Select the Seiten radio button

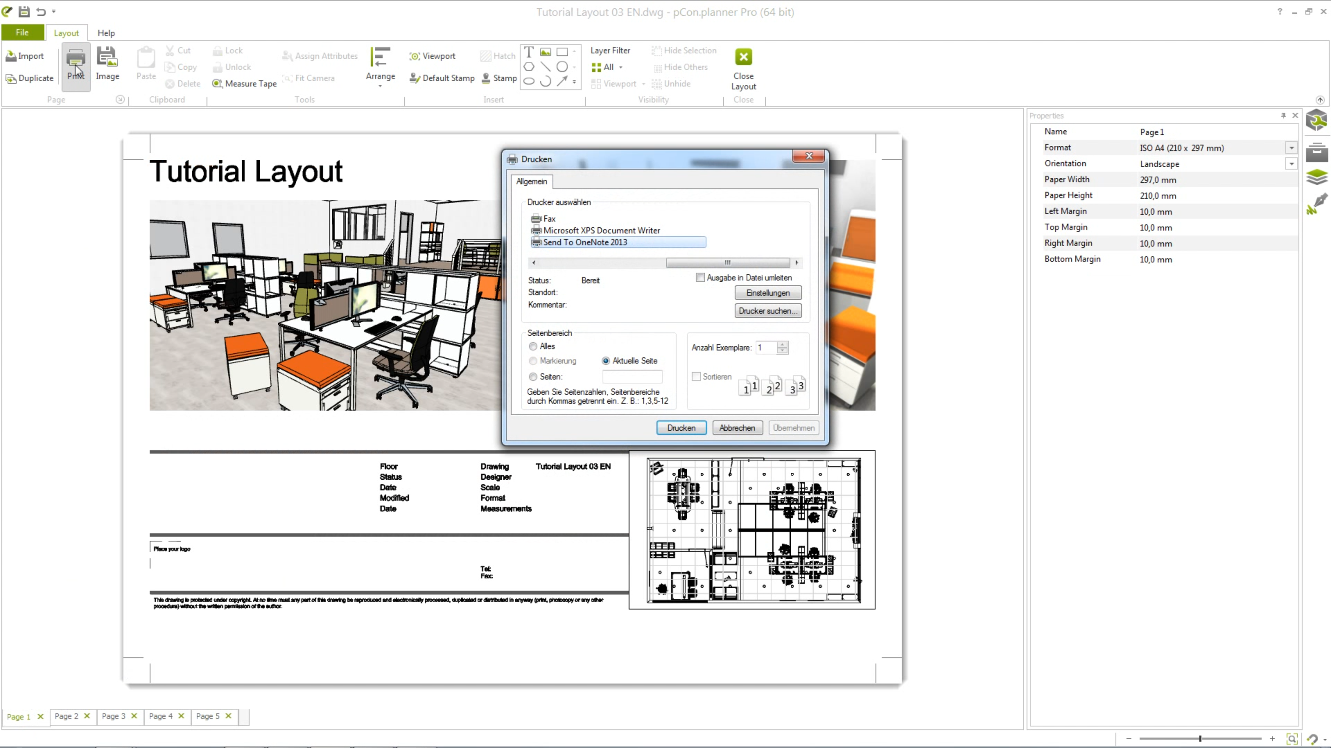pyautogui.click(x=533, y=376)
